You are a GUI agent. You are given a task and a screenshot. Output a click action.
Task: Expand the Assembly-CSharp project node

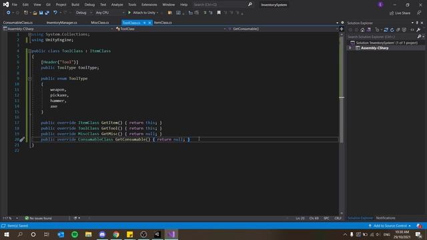(x=350, y=48)
